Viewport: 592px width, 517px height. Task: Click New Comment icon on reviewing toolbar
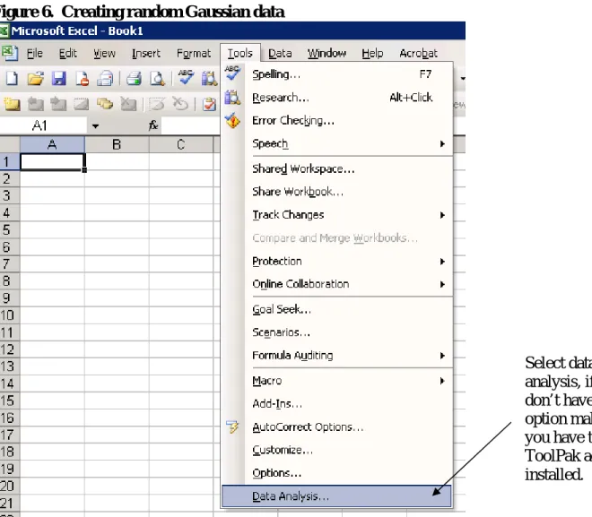tap(12, 104)
